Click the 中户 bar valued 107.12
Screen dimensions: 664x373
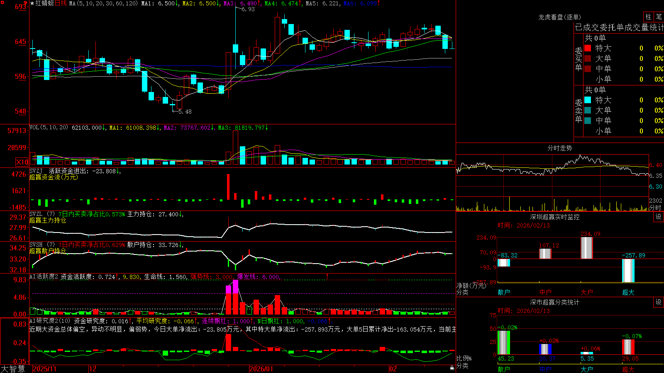click(x=545, y=254)
